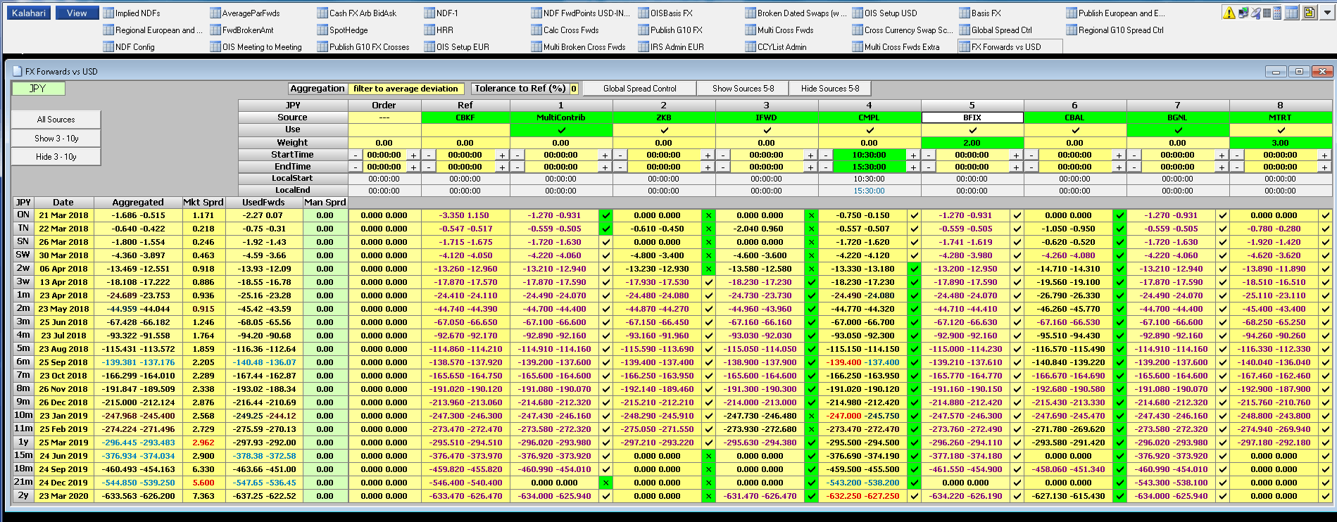Click the yellow document diagram icon
Screen dimensions: 1337x522
tap(1309, 13)
